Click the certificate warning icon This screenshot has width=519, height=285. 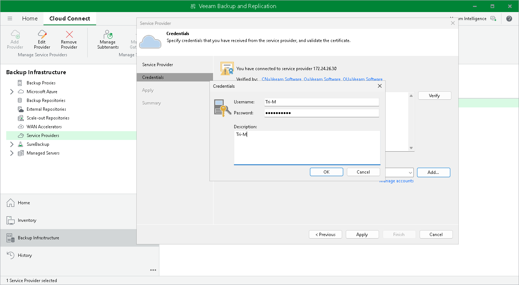coord(227,69)
